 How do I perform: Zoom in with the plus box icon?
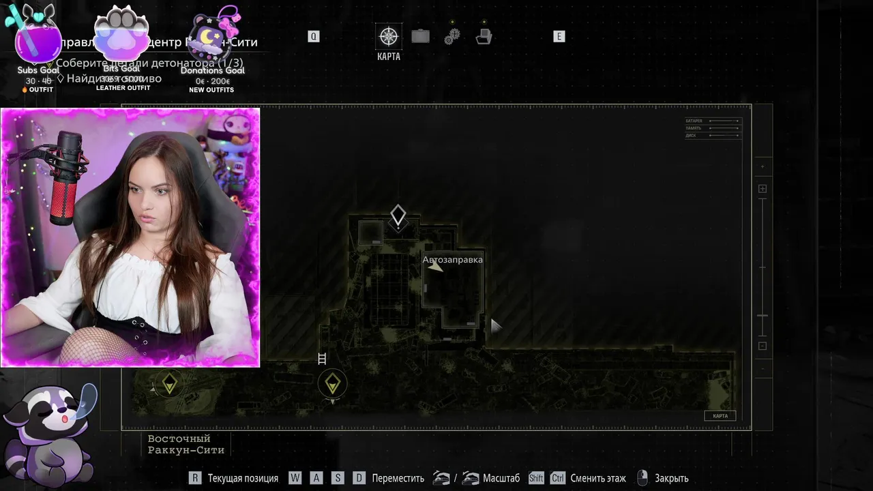(763, 189)
